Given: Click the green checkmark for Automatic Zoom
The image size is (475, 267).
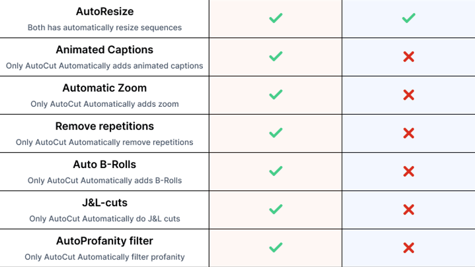Looking at the screenshot, I should tap(276, 94).
